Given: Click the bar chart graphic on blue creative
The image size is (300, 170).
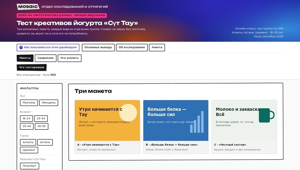Looking at the screenshot, I should 197,122.
